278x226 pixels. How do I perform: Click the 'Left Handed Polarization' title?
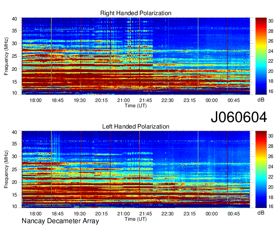tap(136, 127)
